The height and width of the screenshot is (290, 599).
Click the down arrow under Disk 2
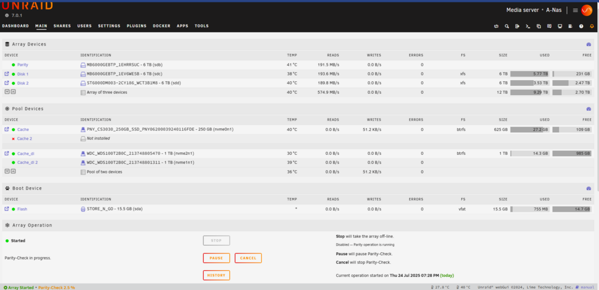(x=7, y=91)
